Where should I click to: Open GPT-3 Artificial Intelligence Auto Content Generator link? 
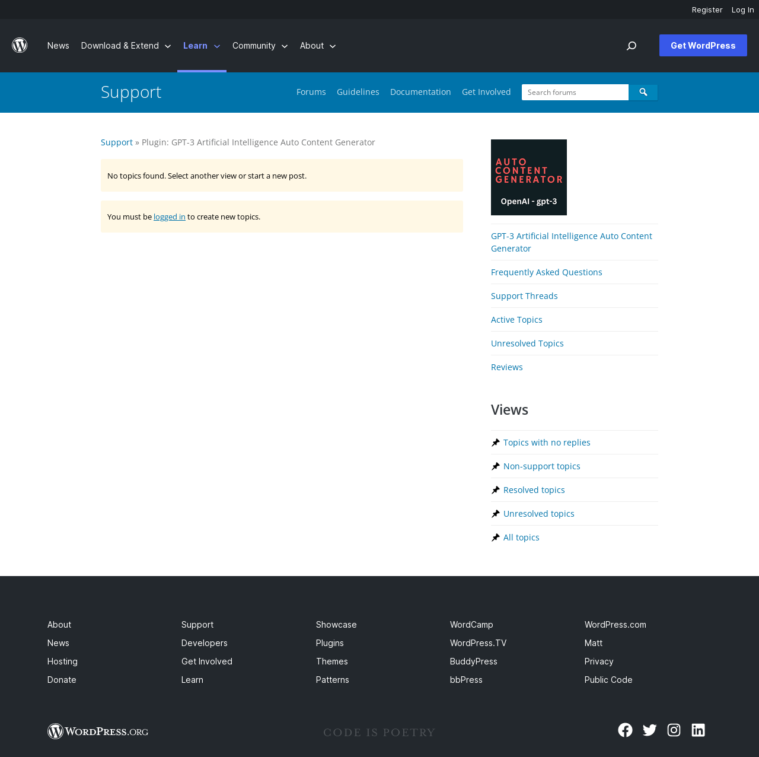[x=572, y=242]
